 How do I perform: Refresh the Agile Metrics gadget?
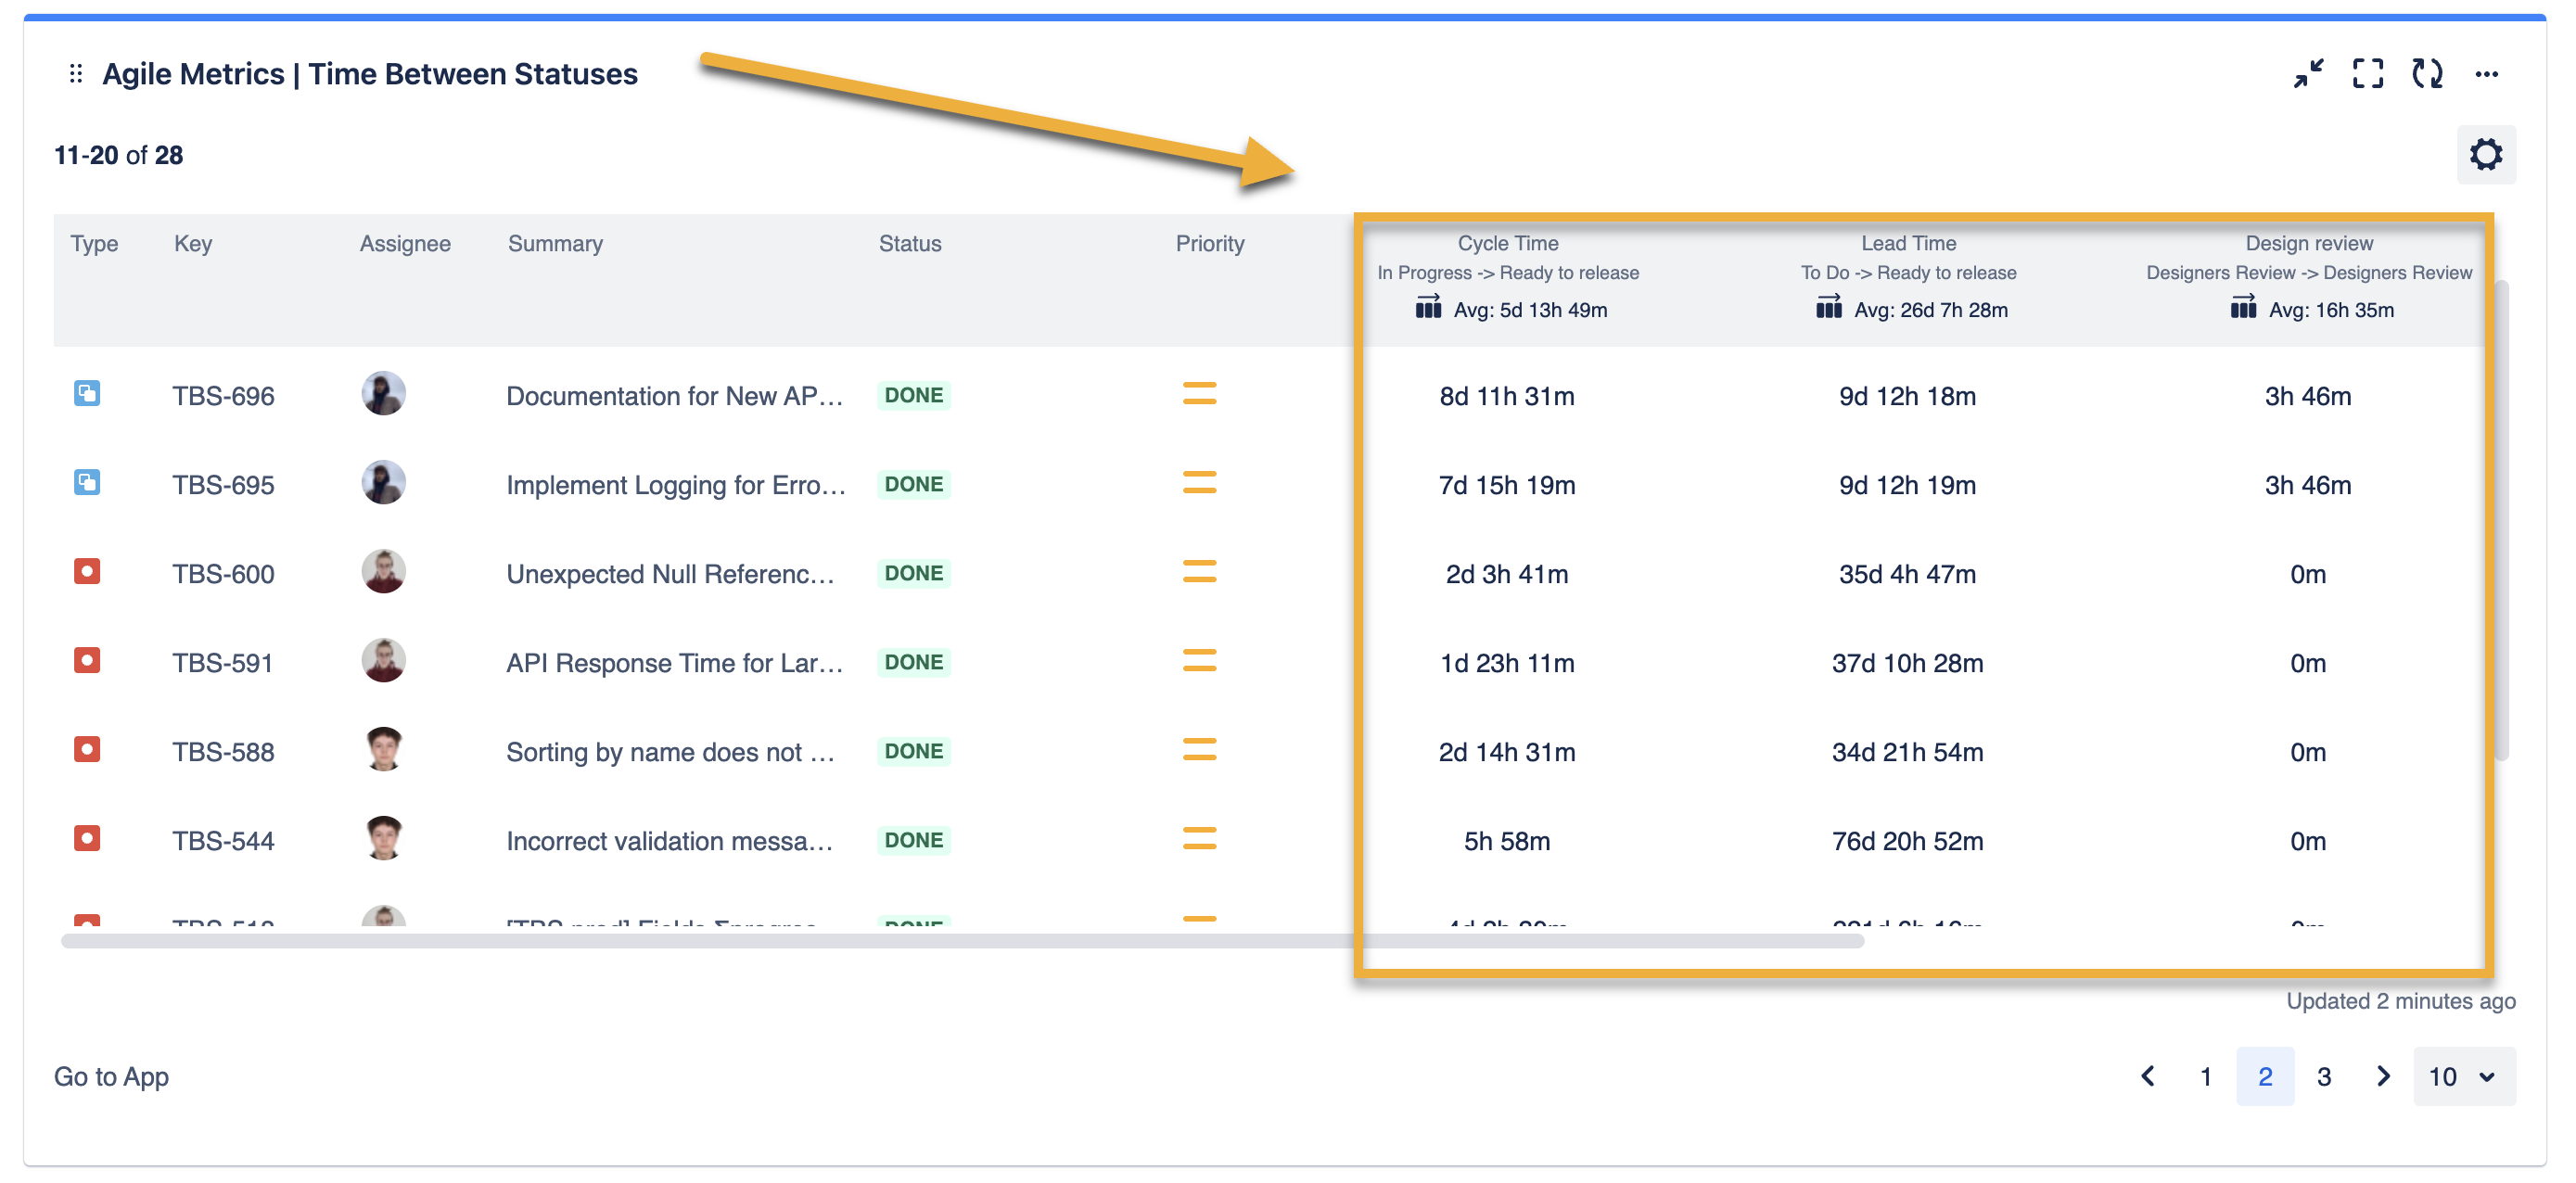[x=2429, y=73]
